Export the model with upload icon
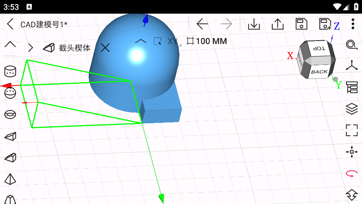Screen dimensions: 362x204 click(278, 24)
